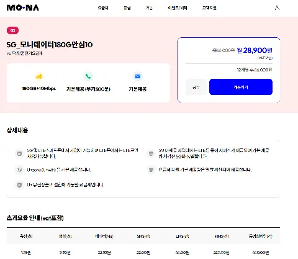Click the U+zone 기본 제공 detail text

click(x=59, y=170)
